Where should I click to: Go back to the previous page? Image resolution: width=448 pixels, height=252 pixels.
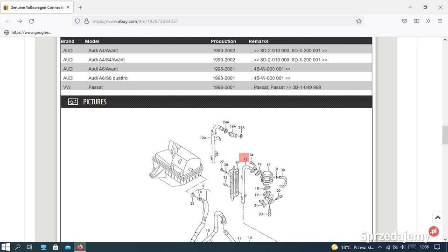click(x=8, y=21)
